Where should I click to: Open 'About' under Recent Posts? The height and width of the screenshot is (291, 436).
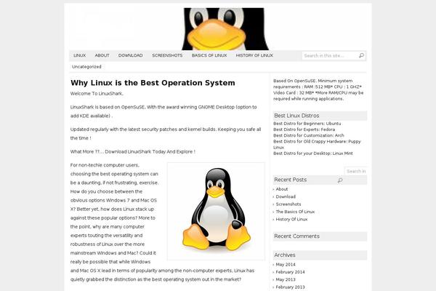click(282, 189)
